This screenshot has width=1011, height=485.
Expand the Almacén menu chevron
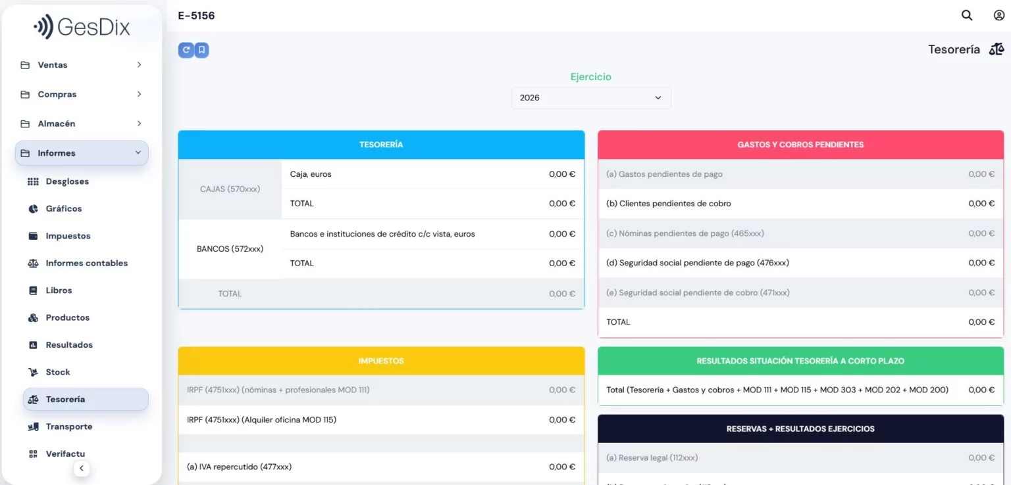click(x=139, y=124)
